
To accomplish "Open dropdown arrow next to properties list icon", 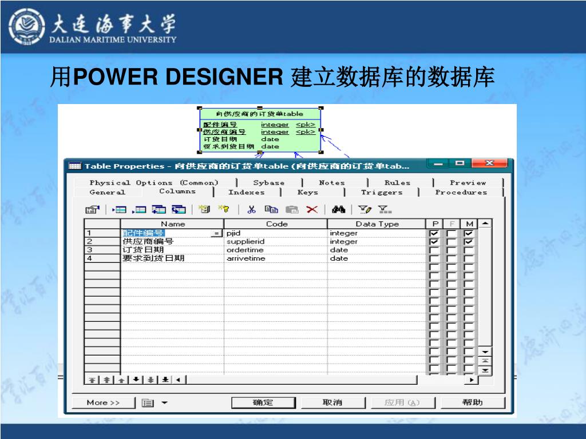I will click(164, 403).
